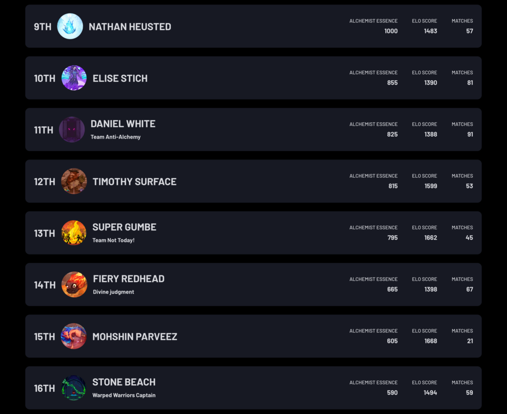507x414 pixels.
Task: Open NATHAN HEUSTED player profile name
Action: coord(130,27)
